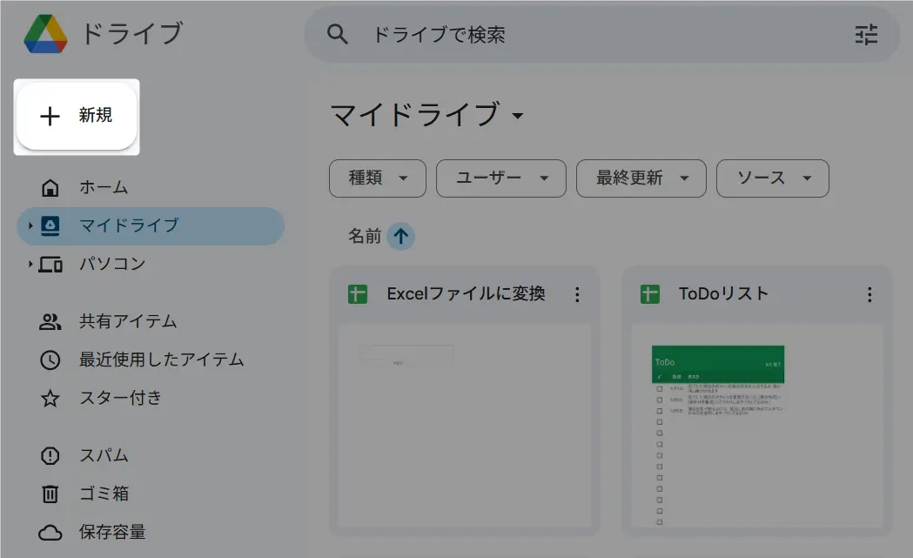The image size is (913, 558).
Task: Open the 種類 filter dropdown
Action: point(377,178)
